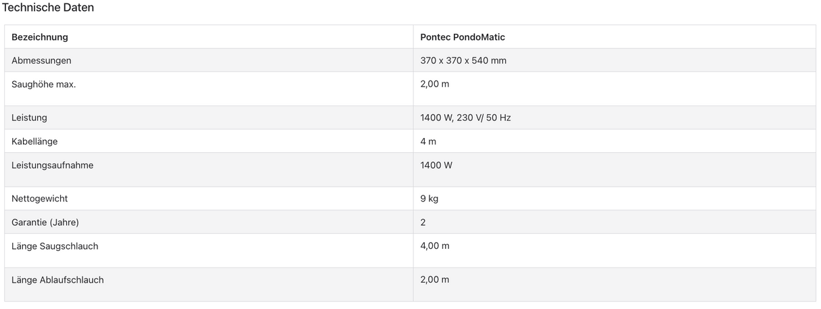Click the 'Nettogewicht' row label
This screenshot has height=309, width=821.
click(39, 199)
